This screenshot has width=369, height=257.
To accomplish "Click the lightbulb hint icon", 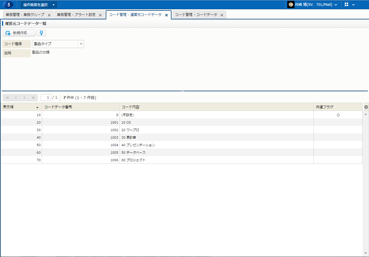I will click(41, 33).
